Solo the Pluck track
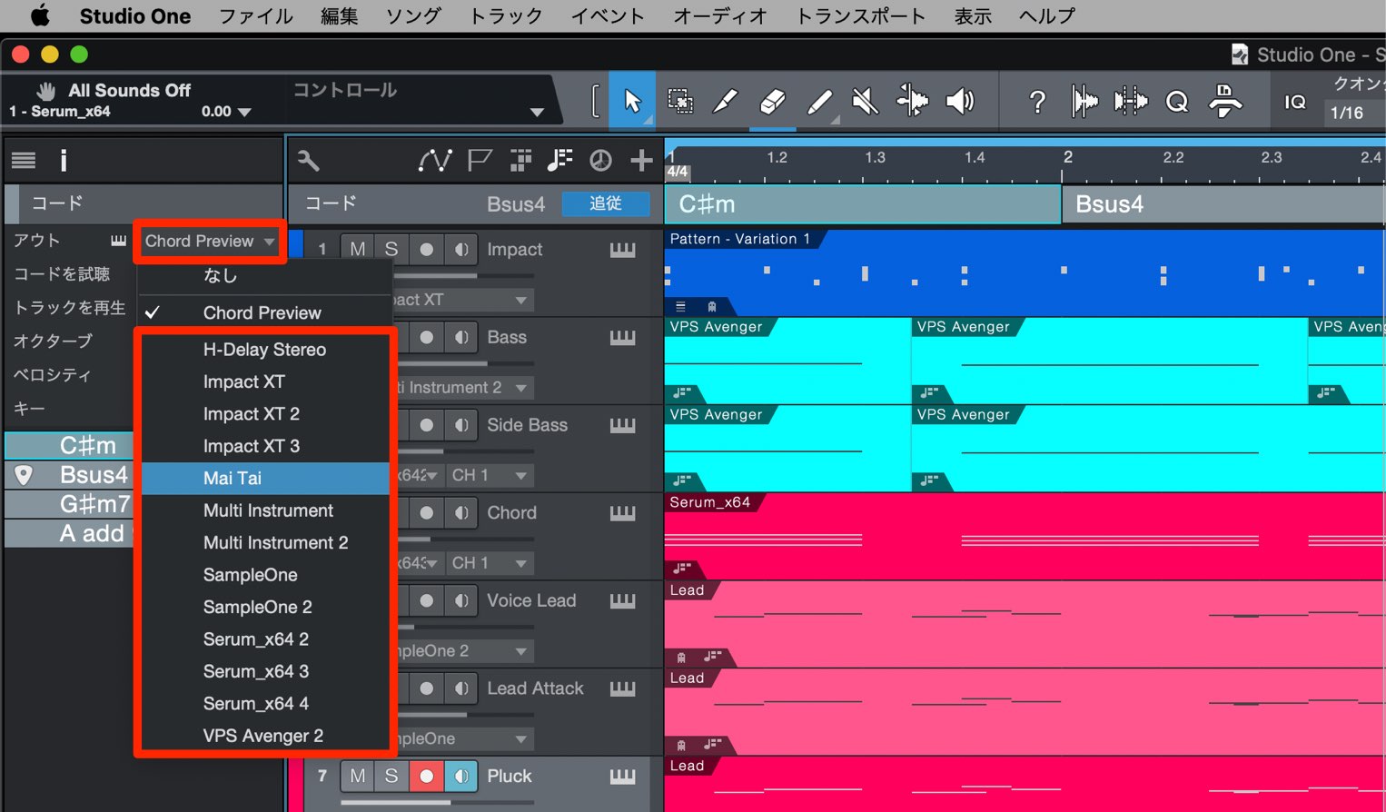The image size is (1386, 812). click(391, 776)
